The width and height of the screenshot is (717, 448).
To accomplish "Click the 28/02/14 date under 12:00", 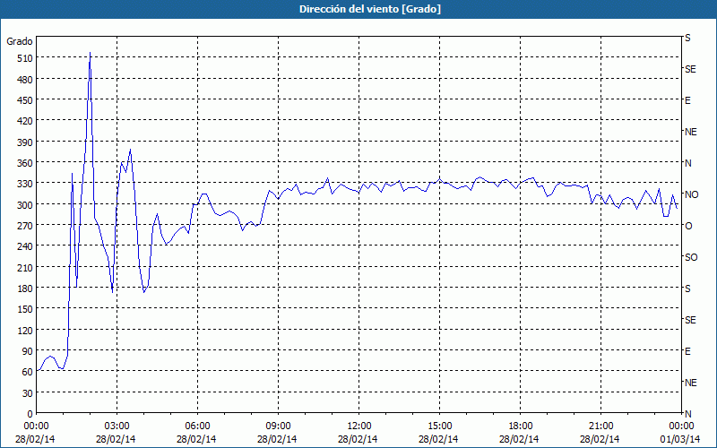I will click(358, 439).
